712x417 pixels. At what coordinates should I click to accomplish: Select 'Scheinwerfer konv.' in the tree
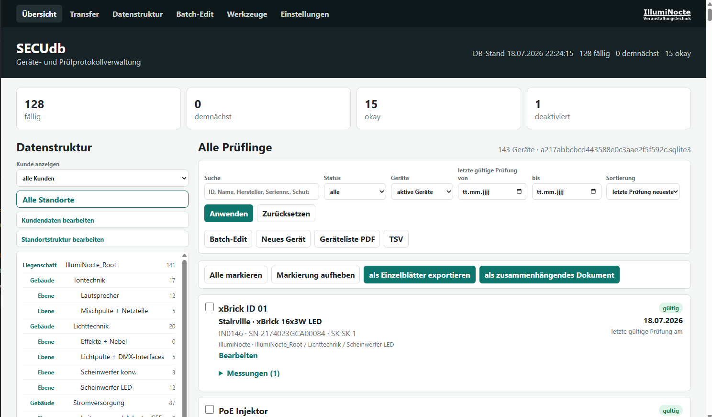tap(99, 372)
